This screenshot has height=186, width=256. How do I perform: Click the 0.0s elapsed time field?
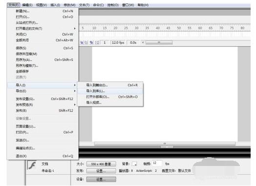click(133, 42)
